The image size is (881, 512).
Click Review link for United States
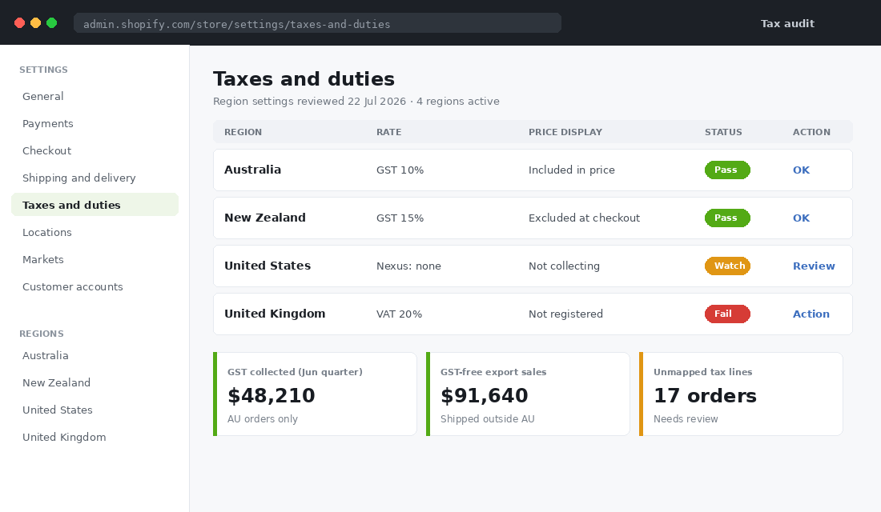point(814,266)
